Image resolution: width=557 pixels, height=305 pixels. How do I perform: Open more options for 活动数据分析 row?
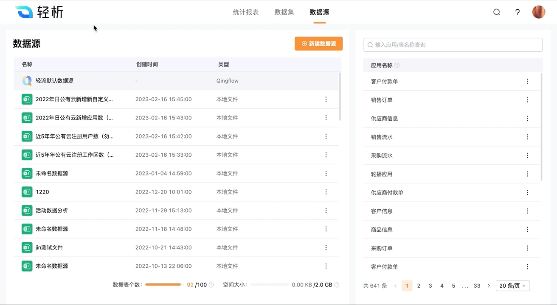click(x=326, y=211)
